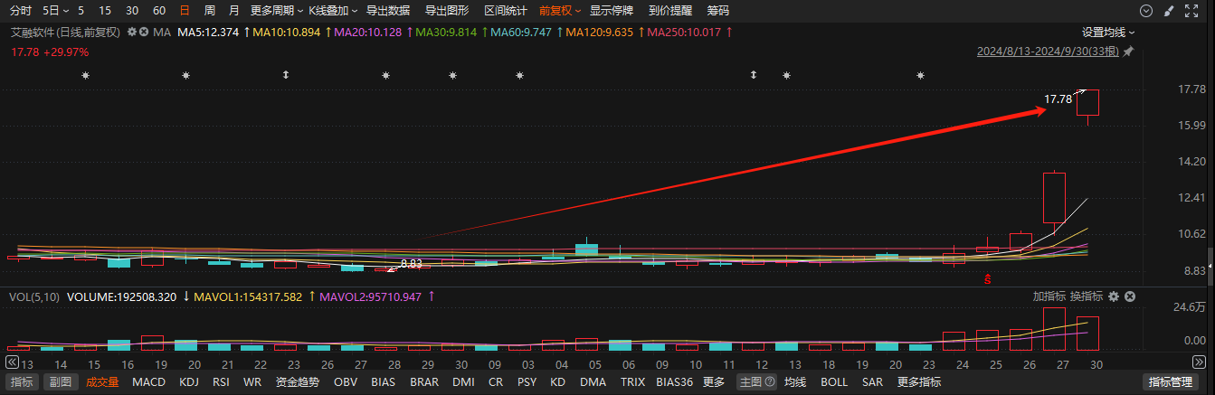Toggle the 主图 main chart button
The height and width of the screenshot is (395, 1215).
[751, 382]
